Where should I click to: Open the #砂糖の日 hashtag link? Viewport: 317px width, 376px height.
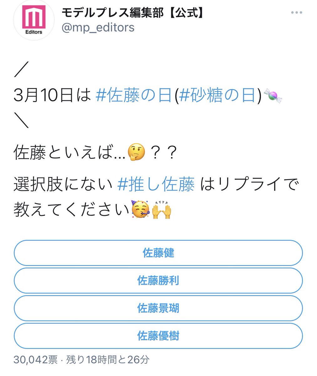218,96
